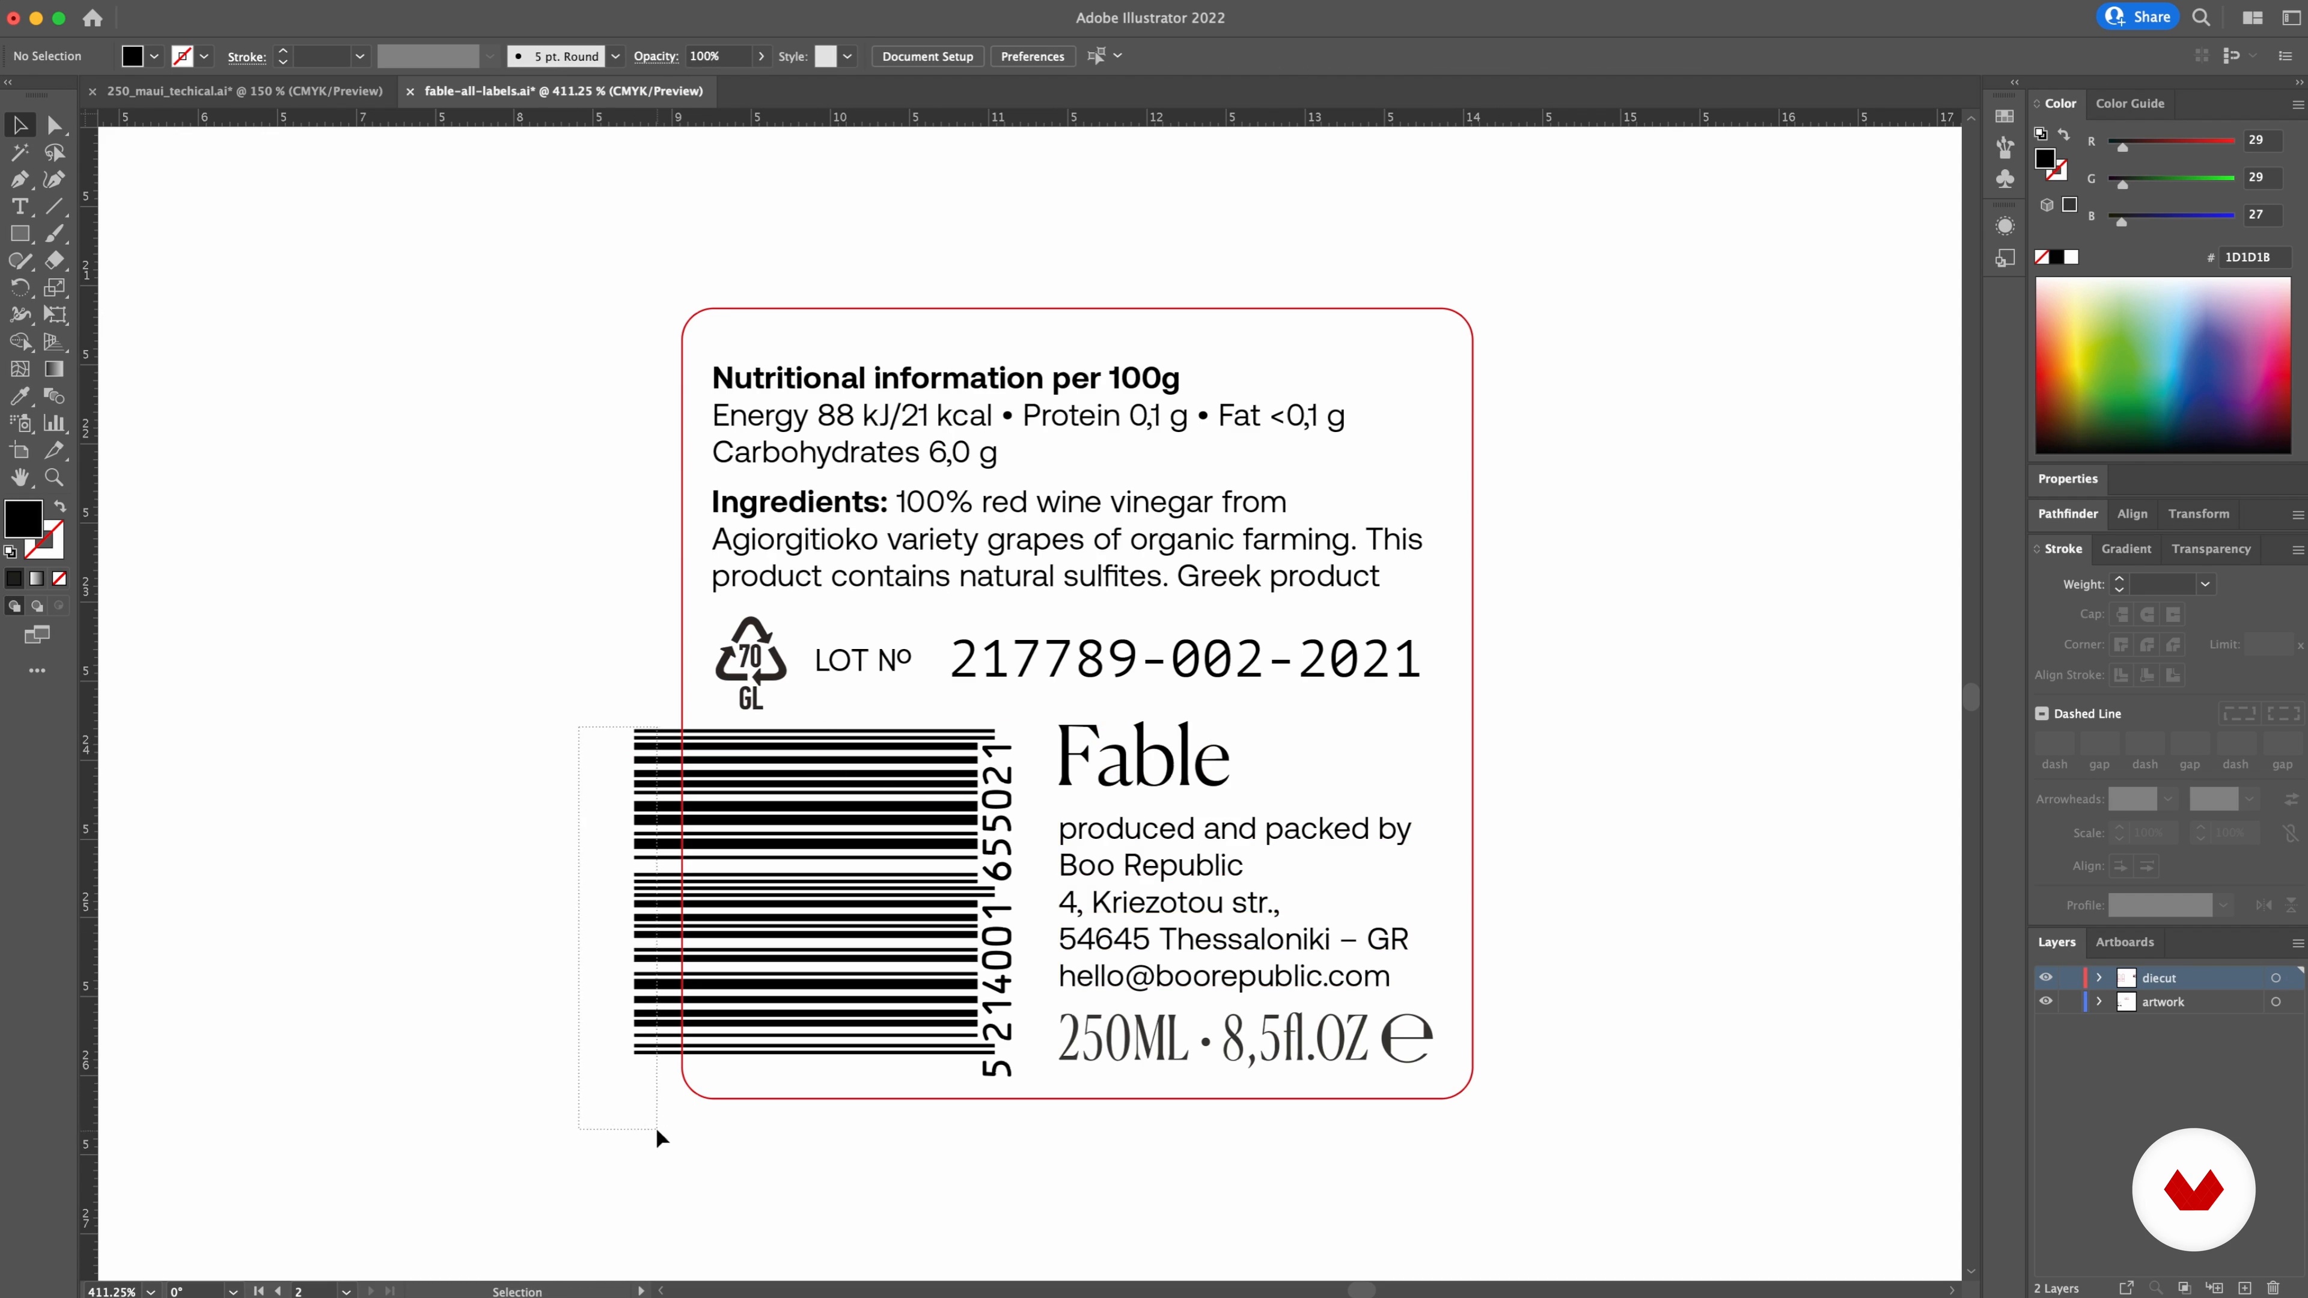Screen dimensions: 2308x1298
Task: Select the Scale tool
Action: click(55, 288)
